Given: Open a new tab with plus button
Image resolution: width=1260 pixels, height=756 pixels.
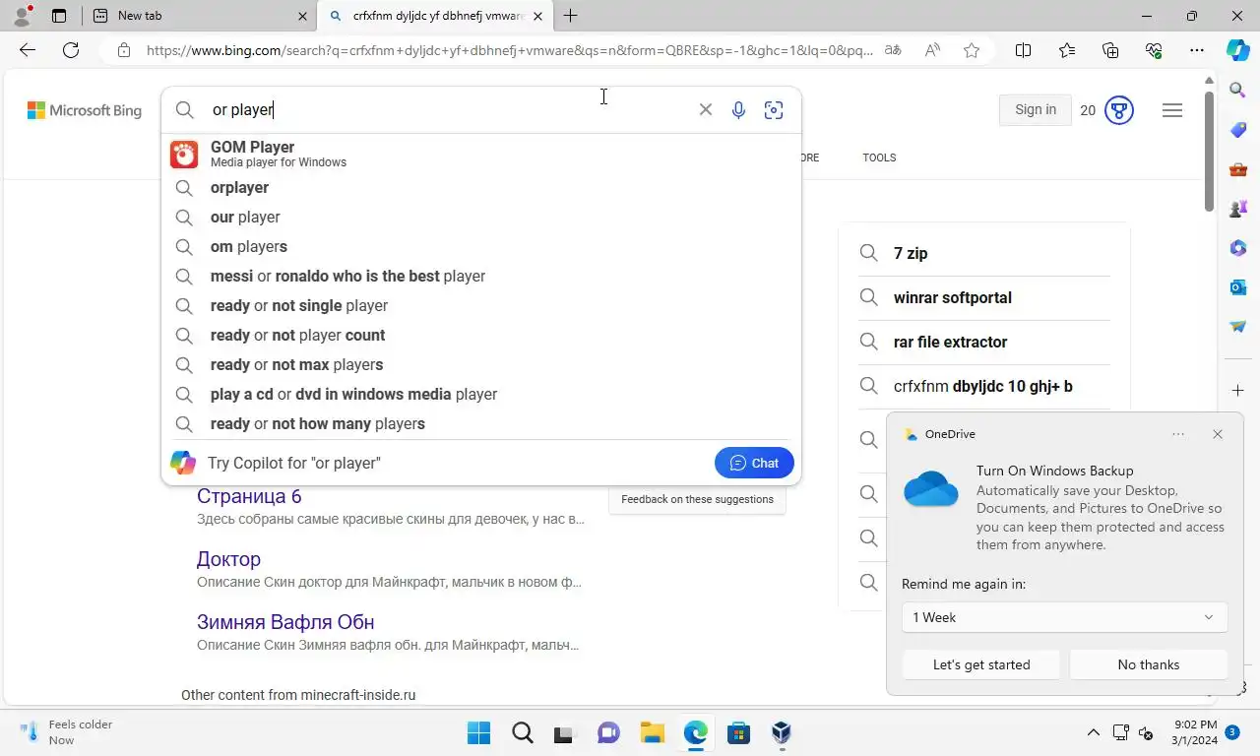Looking at the screenshot, I should click(570, 16).
